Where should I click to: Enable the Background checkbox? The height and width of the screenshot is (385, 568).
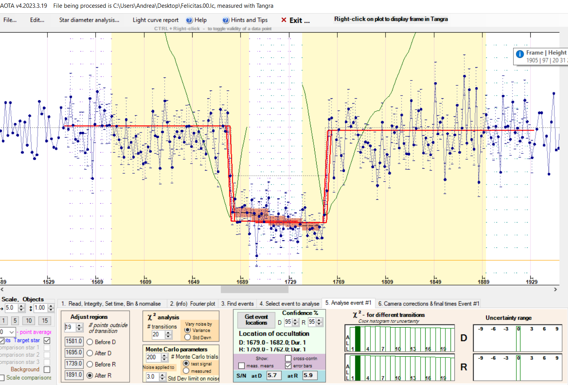point(47,369)
